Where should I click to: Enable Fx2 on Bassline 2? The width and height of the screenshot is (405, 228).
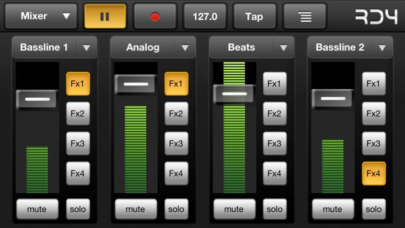click(x=374, y=114)
